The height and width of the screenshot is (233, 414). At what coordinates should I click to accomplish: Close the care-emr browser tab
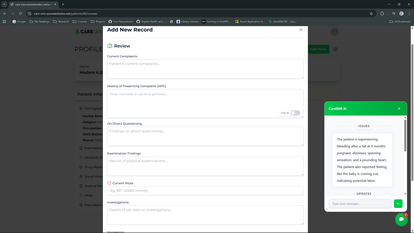[55, 4]
